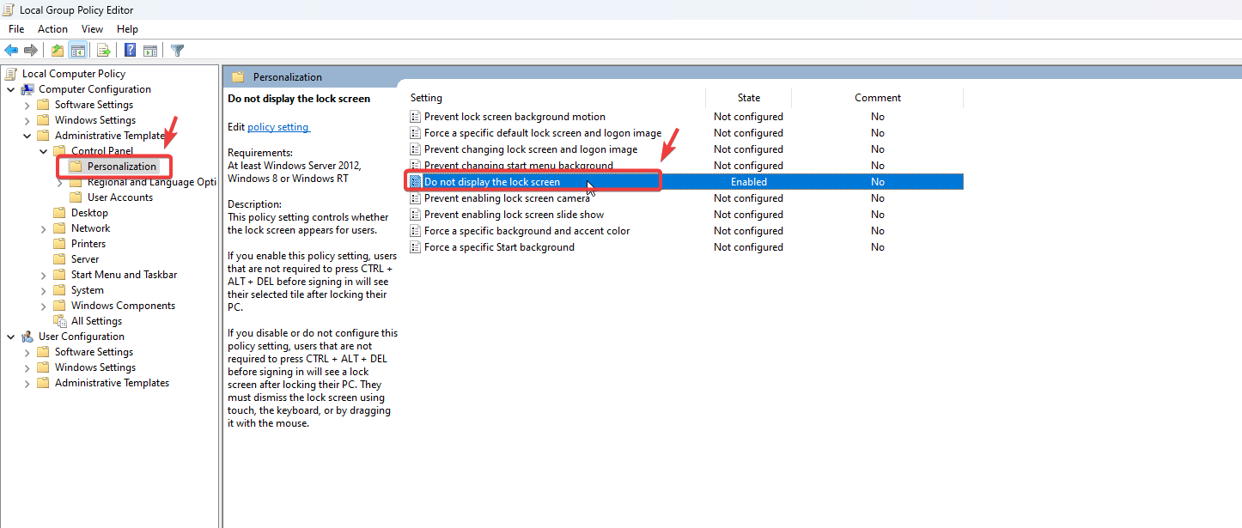Expand the System node
The height and width of the screenshot is (528, 1242).
(x=44, y=290)
